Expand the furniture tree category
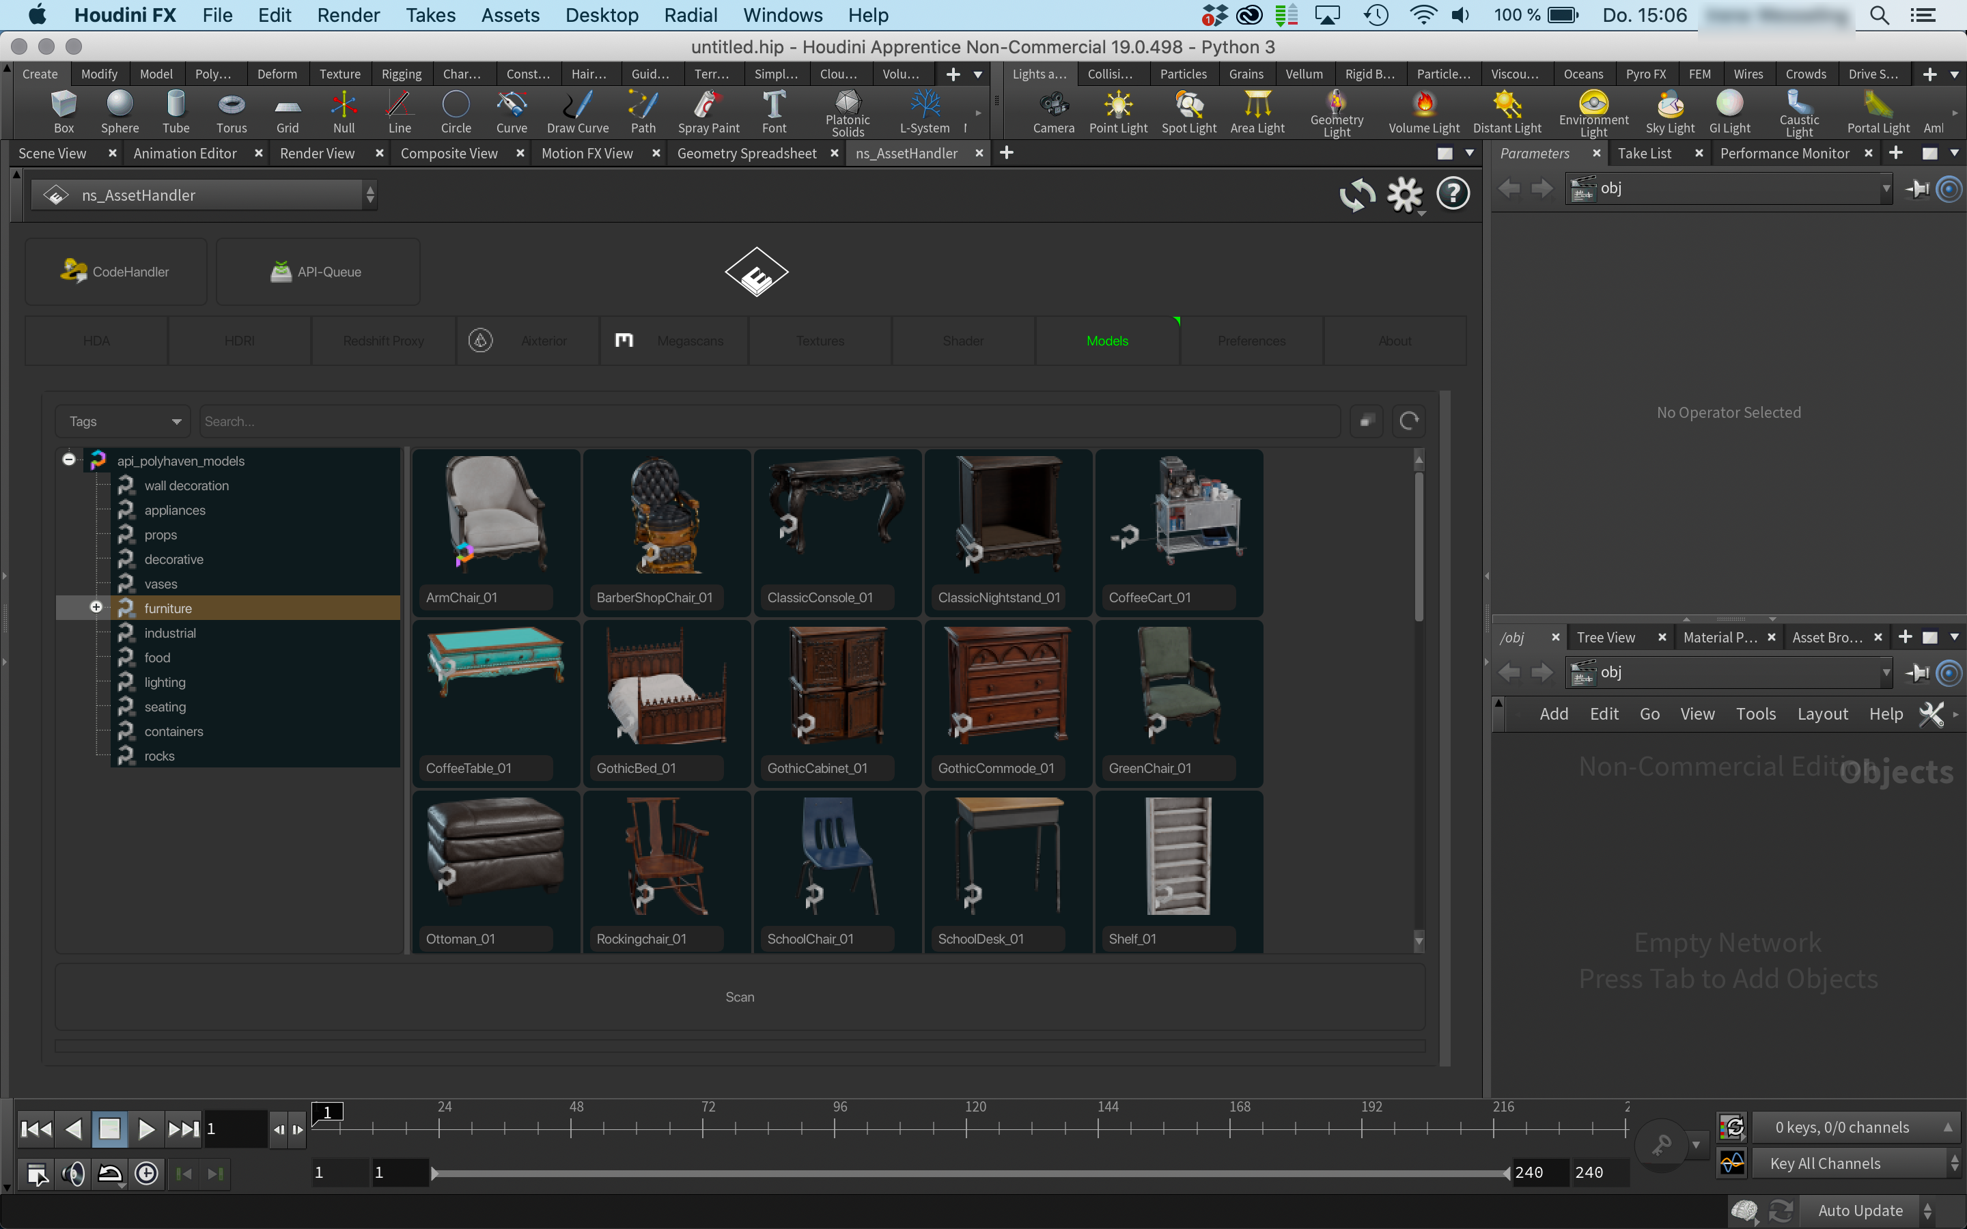 pos(96,607)
